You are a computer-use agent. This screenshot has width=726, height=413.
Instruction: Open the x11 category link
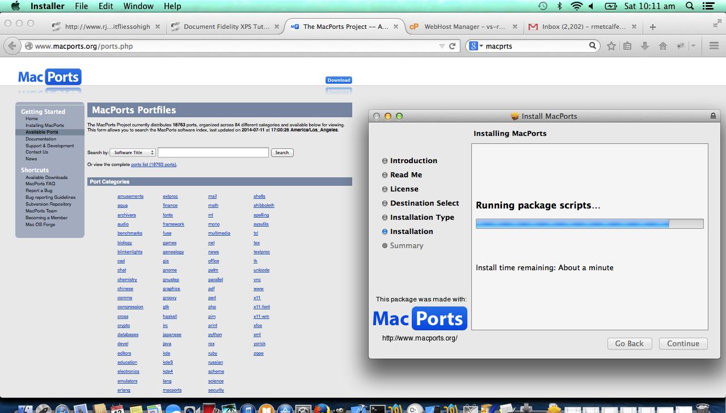[257, 298]
